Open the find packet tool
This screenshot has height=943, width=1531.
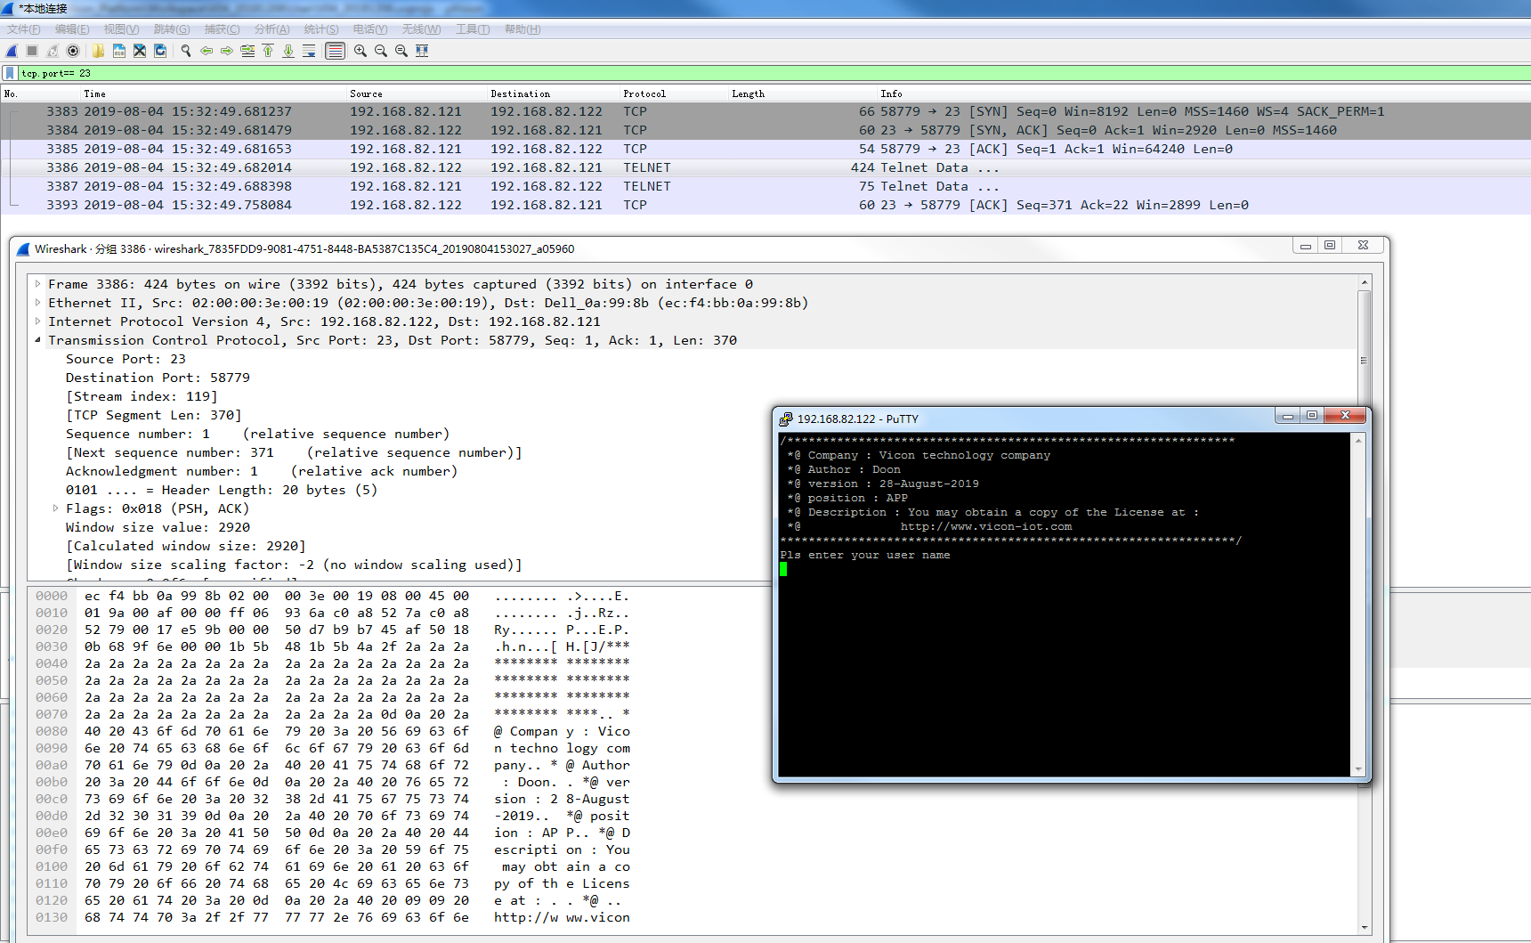pyautogui.click(x=185, y=51)
